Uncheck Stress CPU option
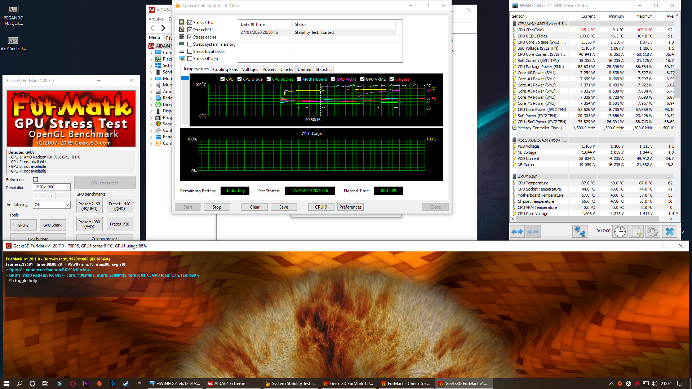 [190, 23]
